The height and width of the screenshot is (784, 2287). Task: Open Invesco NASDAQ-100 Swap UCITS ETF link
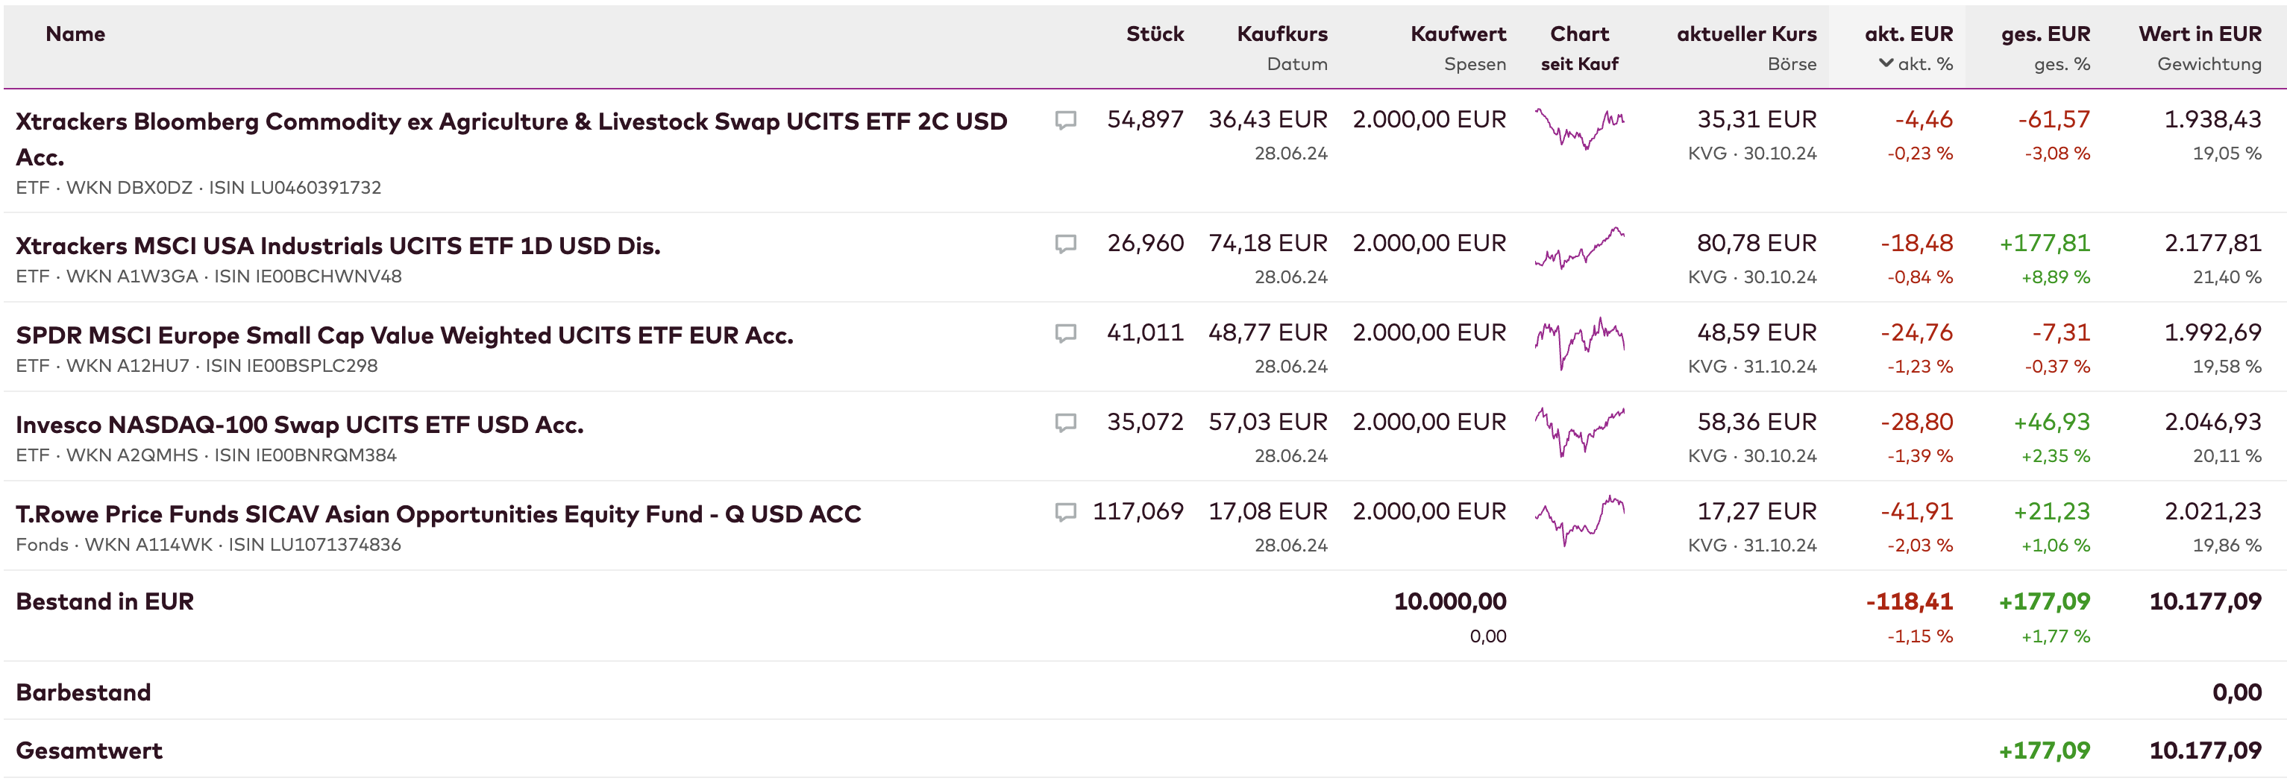click(x=299, y=425)
